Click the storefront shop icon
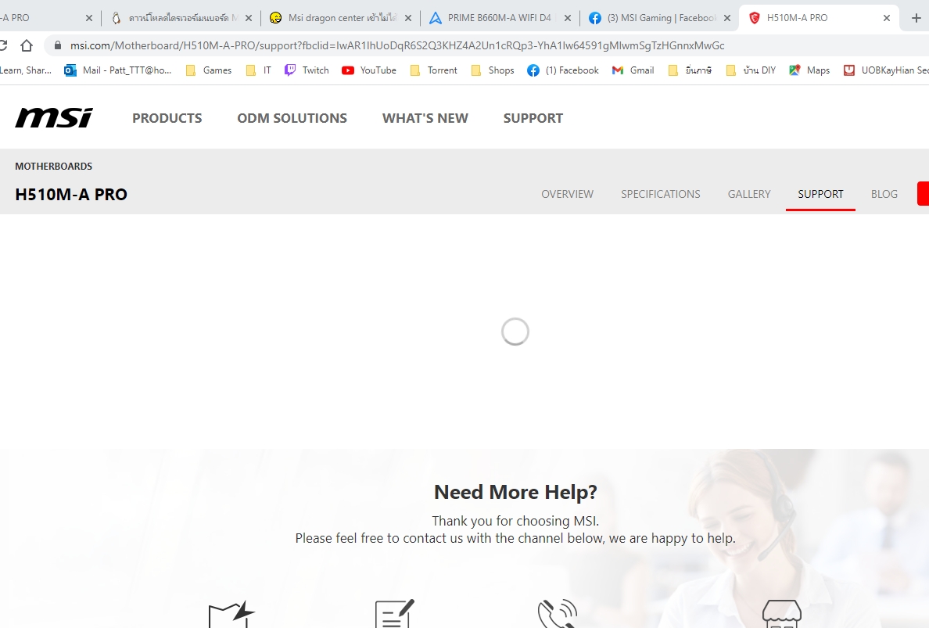This screenshot has width=929, height=628. 781,614
